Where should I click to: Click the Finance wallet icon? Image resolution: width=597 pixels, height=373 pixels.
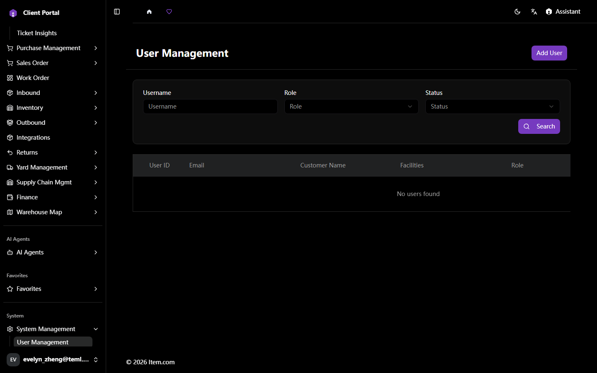pyautogui.click(x=10, y=197)
